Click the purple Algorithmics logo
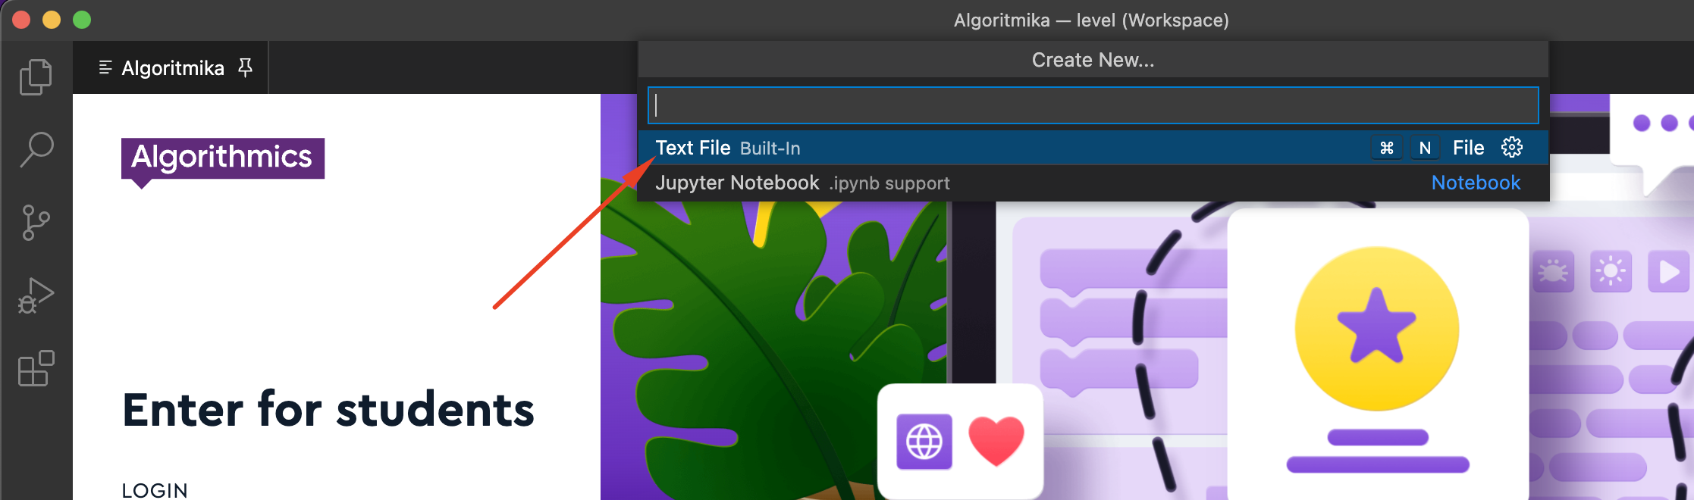 click(222, 158)
